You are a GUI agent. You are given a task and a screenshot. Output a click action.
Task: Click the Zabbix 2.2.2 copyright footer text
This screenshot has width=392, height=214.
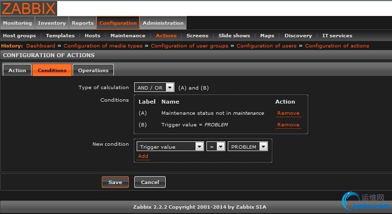200,207
